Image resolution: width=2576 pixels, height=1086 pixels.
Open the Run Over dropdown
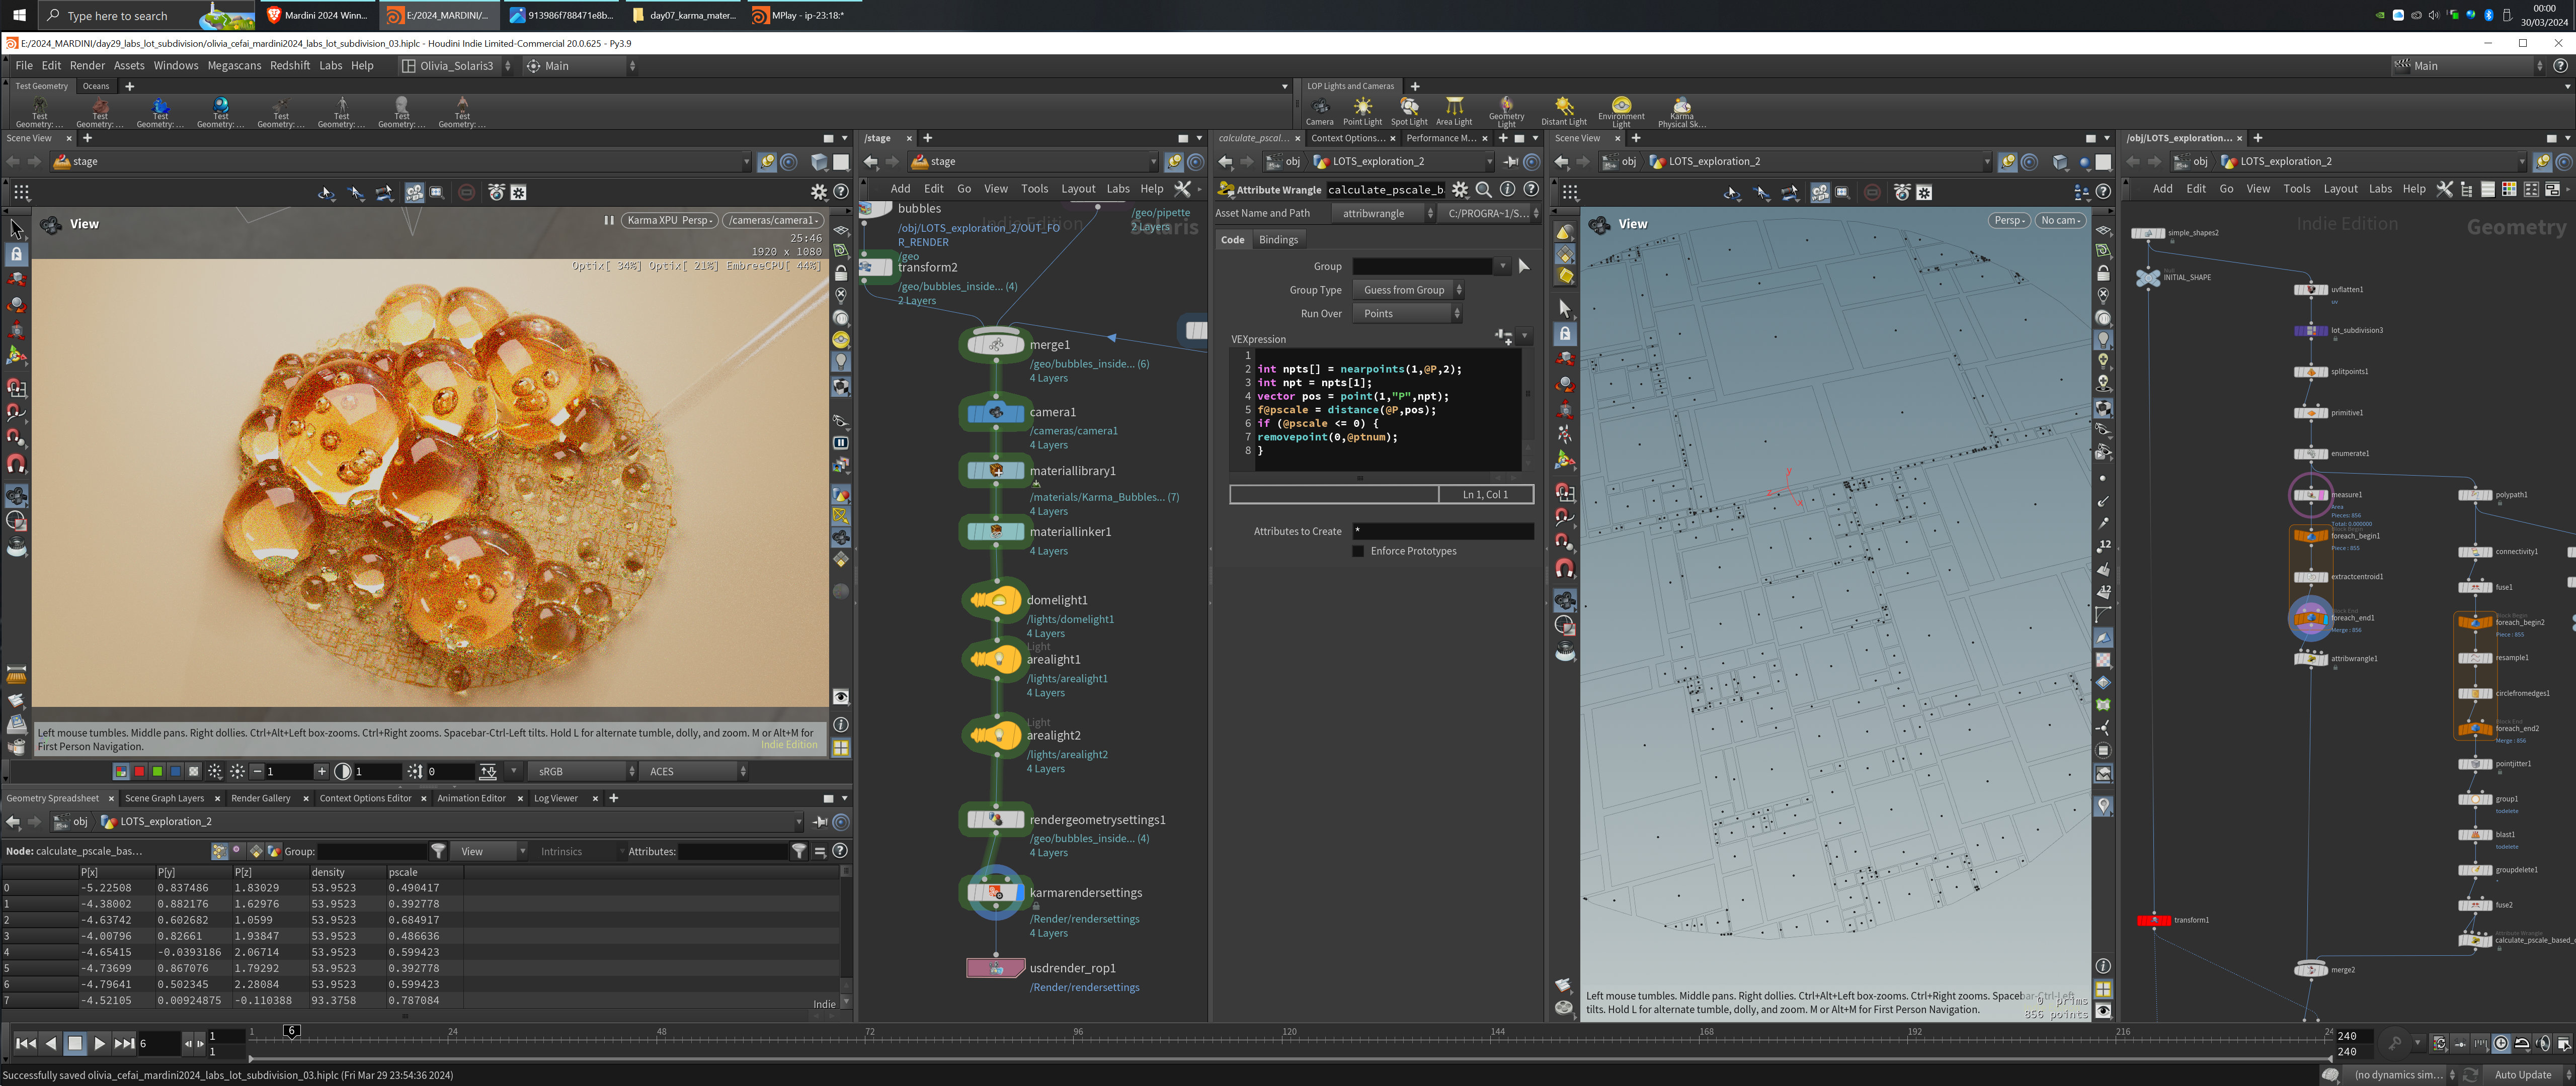click(1408, 314)
